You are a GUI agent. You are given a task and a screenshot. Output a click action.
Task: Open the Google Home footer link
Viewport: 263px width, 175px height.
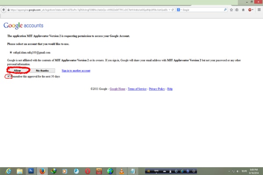point(117,89)
